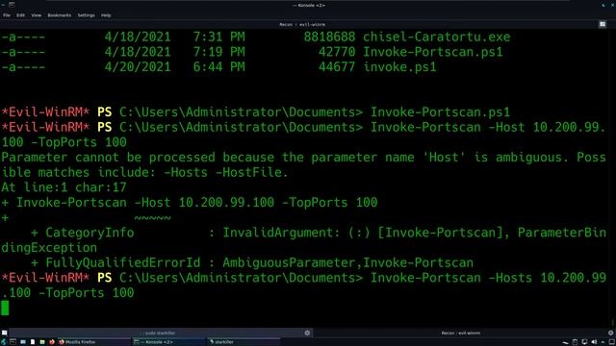This screenshot has width=616, height=346.
Task: Switch to Konsole <2> taskbar entry
Action: (x=169, y=342)
